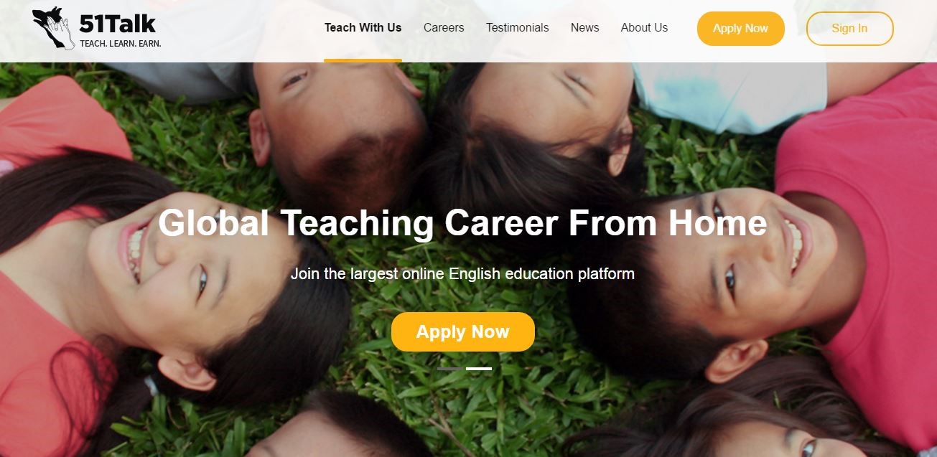Select the first gray carousel indicator
The image size is (937, 457).
point(449,369)
